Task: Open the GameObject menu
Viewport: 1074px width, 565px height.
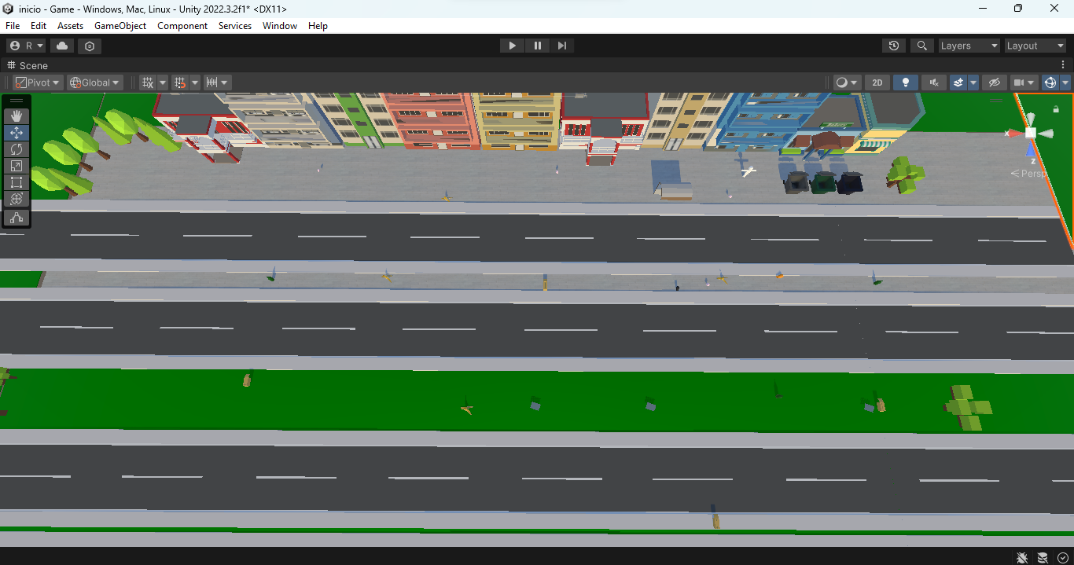Action: tap(120, 26)
